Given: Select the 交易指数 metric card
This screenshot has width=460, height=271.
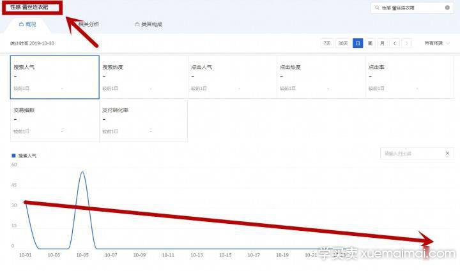Looking at the screenshot, I should pos(55,121).
